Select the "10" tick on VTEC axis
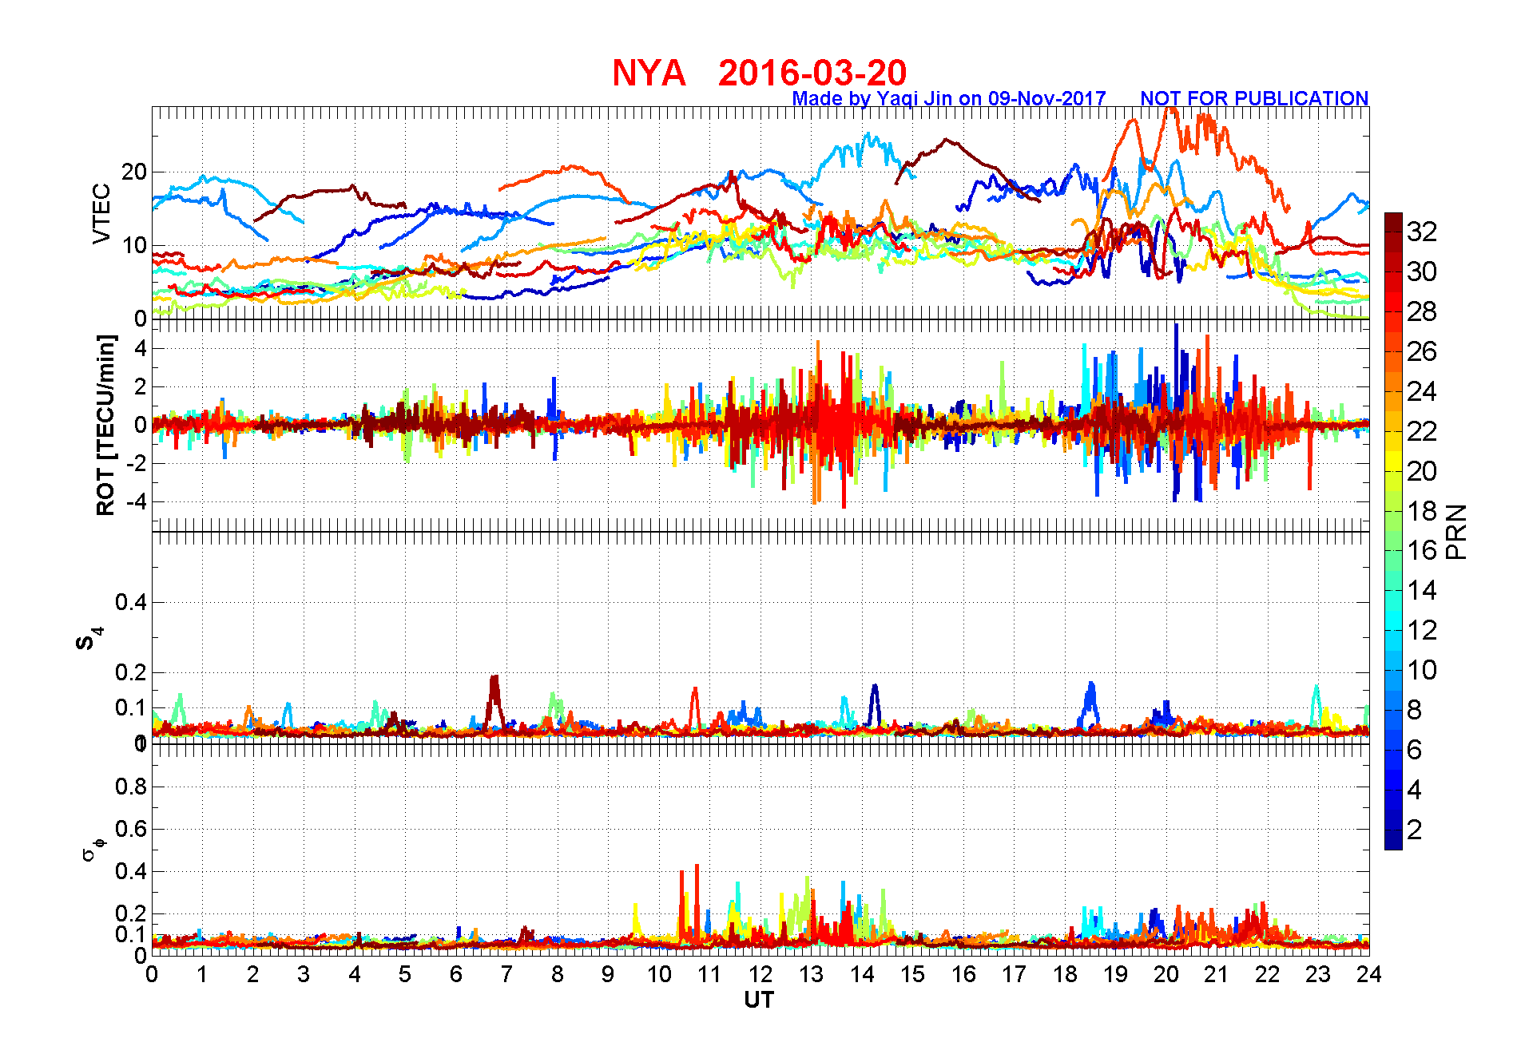The image size is (1521, 1062). pyautogui.click(x=134, y=246)
